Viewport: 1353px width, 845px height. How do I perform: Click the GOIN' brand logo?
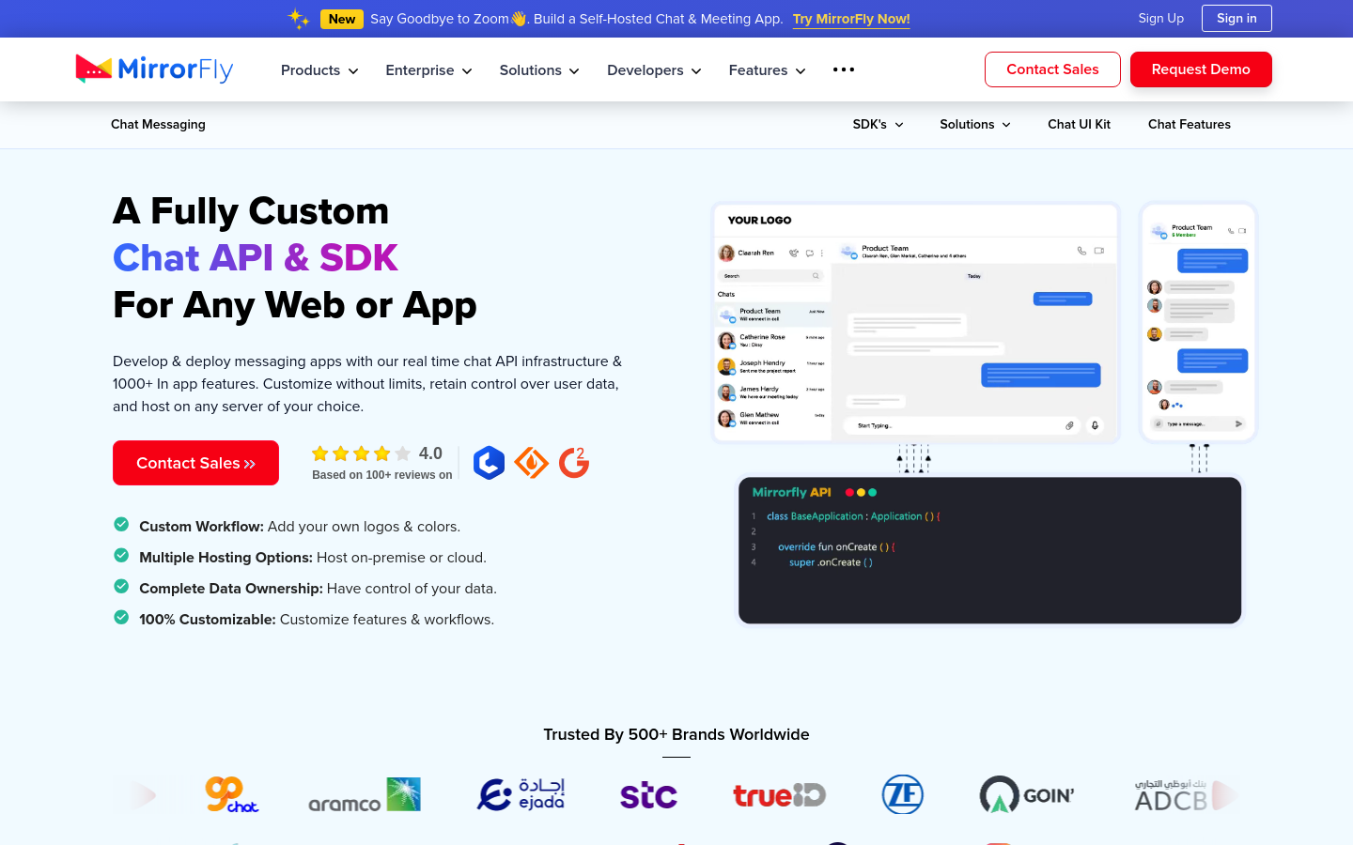pyautogui.click(x=1027, y=795)
